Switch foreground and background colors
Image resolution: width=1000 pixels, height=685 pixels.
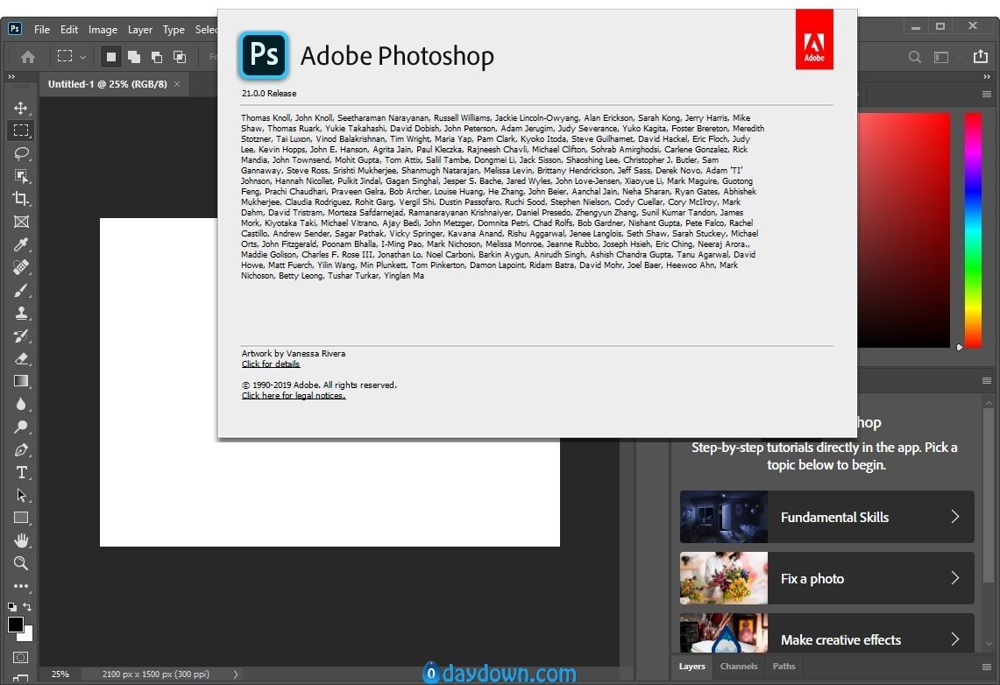(27, 607)
